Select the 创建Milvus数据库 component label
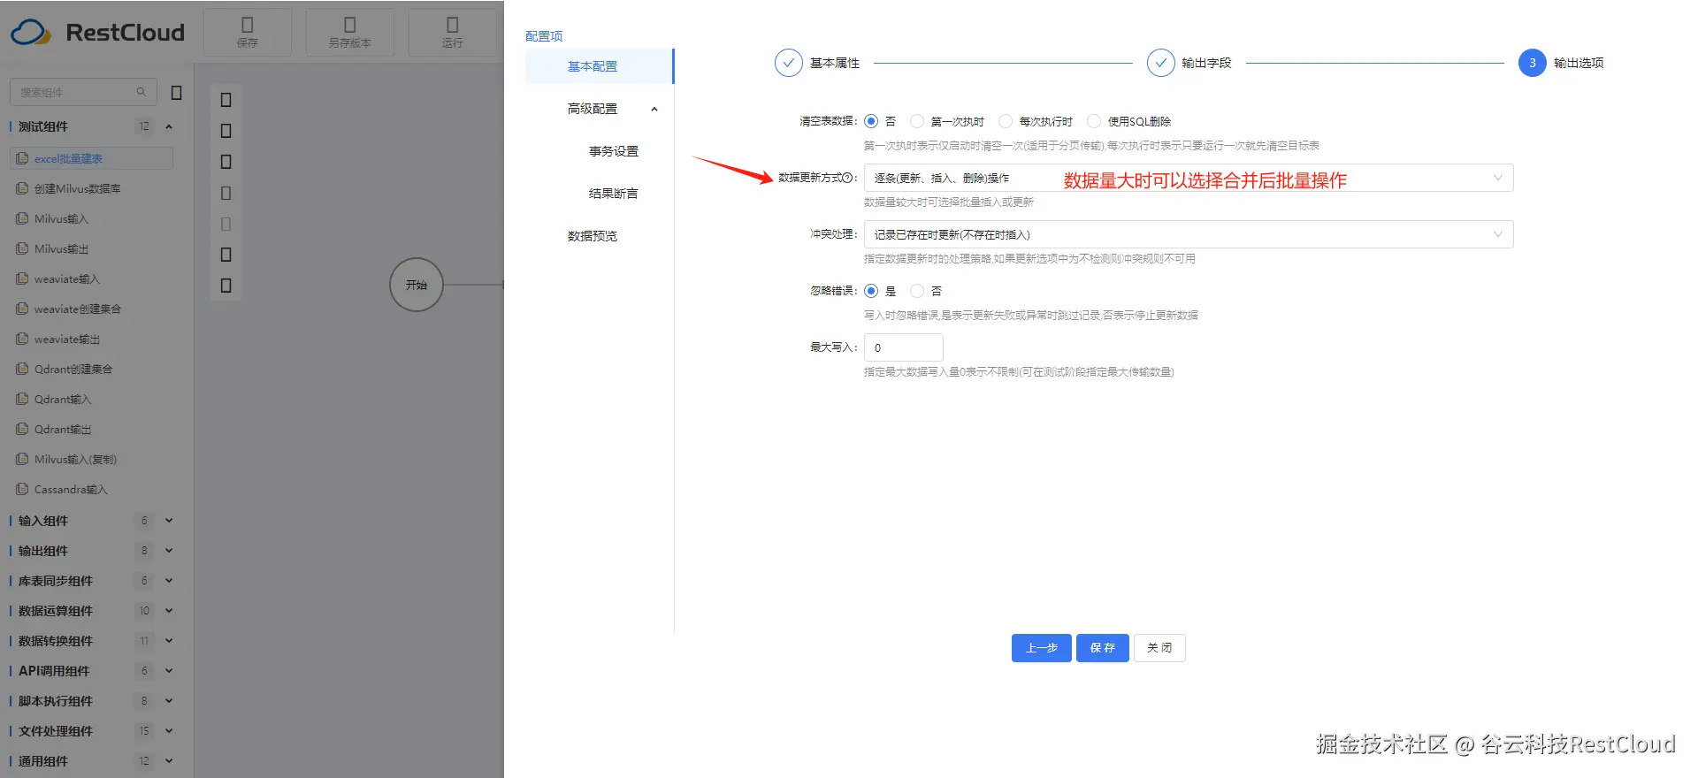The height and width of the screenshot is (778, 1698). 78,189
